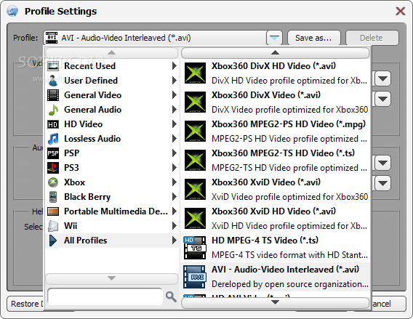Click the Portable Multimedia Device icon
The image size is (413, 319).
click(53, 211)
